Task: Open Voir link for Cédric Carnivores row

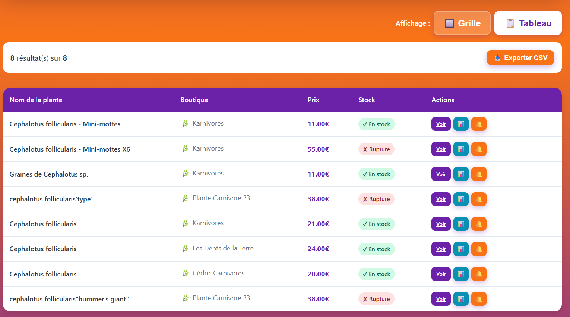Action: point(441,274)
